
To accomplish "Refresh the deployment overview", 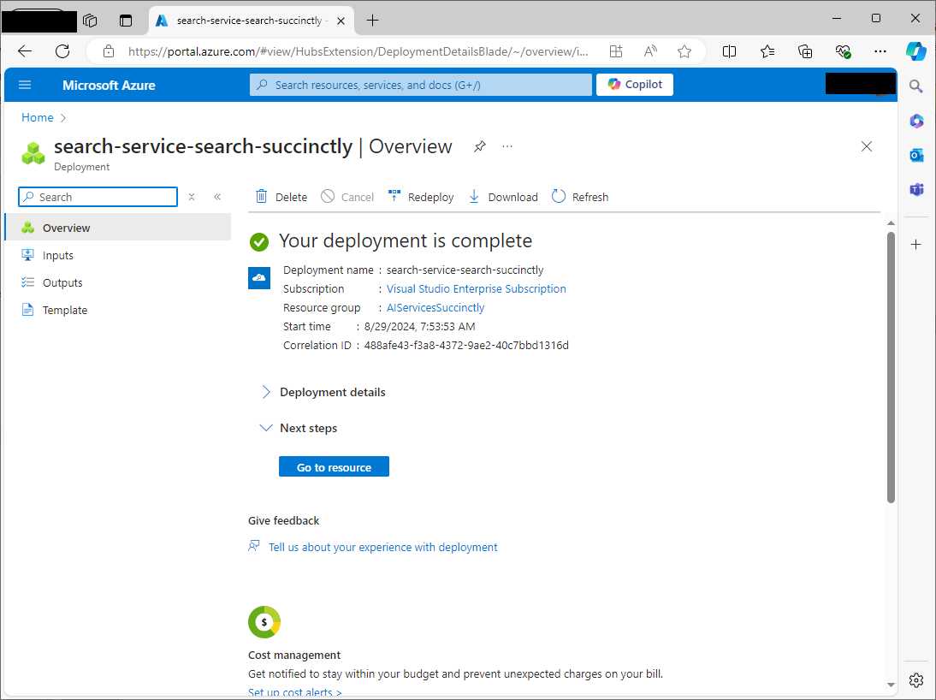I will (x=579, y=197).
